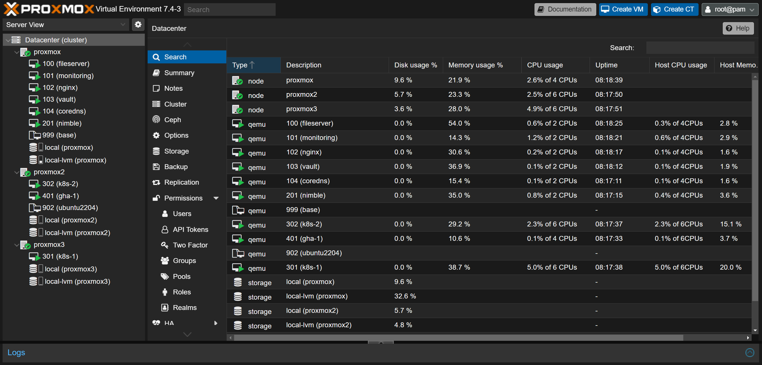Select 201 (nimble) in the tree

(x=62, y=123)
